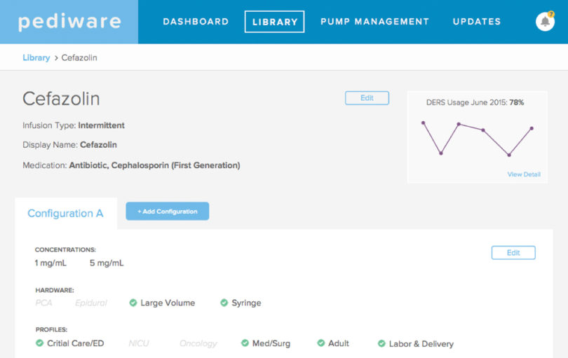Open Pump Management section

[374, 22]
